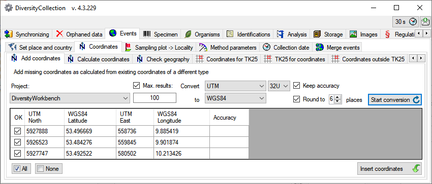Switch to Collection date tab
This screenshot has height=184, width=432.
pos(286,48)
